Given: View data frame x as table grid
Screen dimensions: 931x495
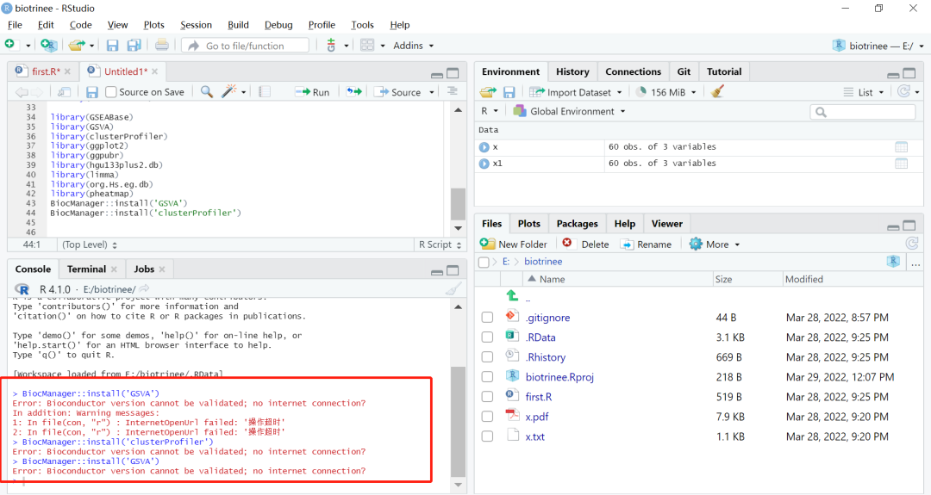Looking at the screenshot, I should click(x=902, y=147).
